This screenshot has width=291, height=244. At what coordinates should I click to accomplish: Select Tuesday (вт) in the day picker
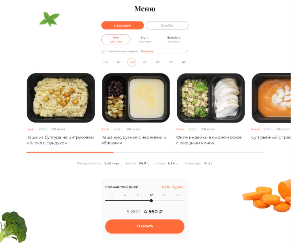[118, 62]
